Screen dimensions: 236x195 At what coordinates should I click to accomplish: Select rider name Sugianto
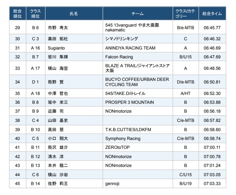[x=56, y=48]
